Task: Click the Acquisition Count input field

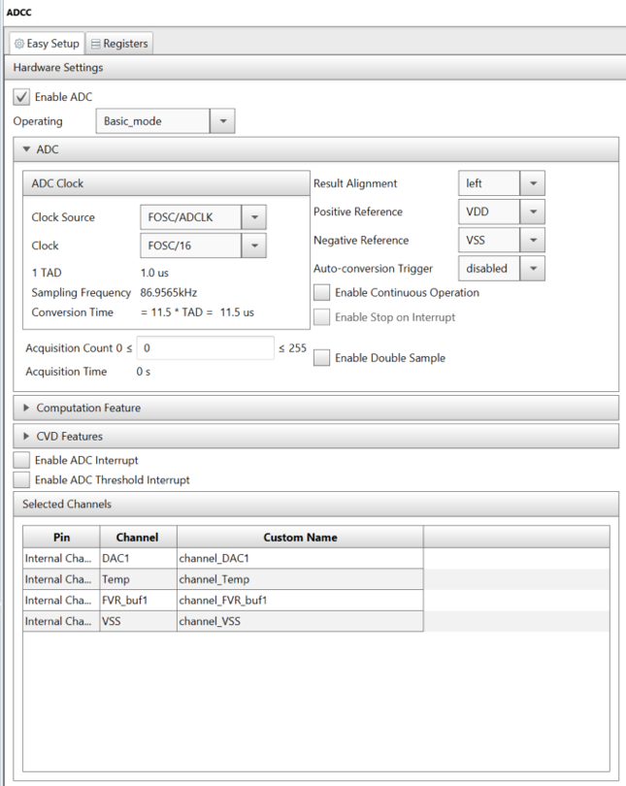Action: 206,346
